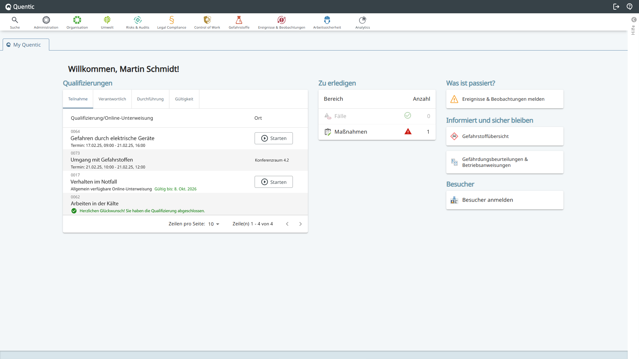Go to next page of qualifications

[x=301, y=224]
